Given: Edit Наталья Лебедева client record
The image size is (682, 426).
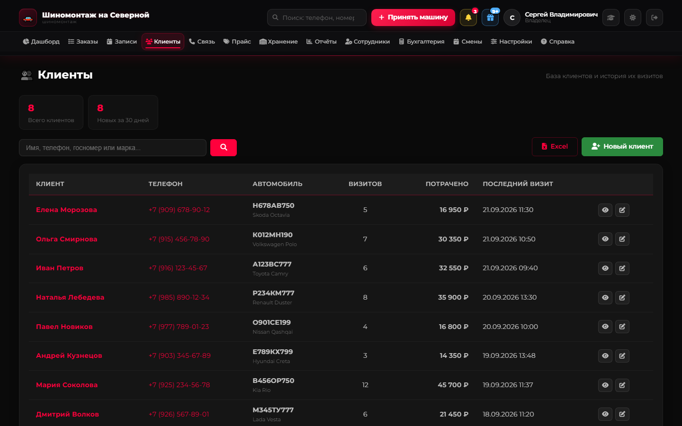Looking at the screenshot, I should pyautogui.click(x=622, y=298).
